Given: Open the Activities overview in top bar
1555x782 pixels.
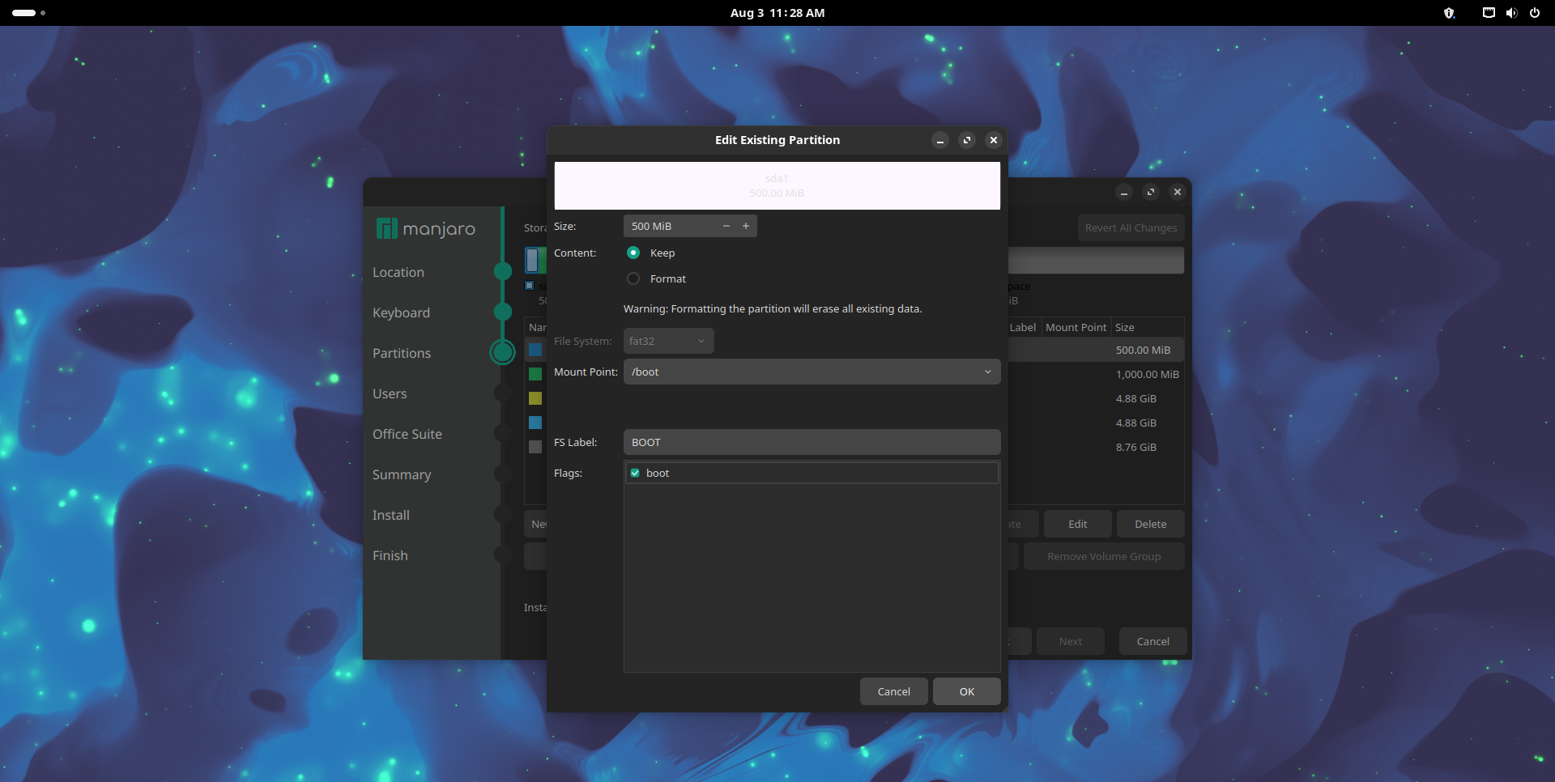Looking at the screenshot, I should [x=28, y=13].
